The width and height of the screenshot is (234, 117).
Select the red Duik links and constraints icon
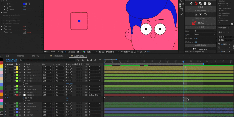tap(196, 3)
